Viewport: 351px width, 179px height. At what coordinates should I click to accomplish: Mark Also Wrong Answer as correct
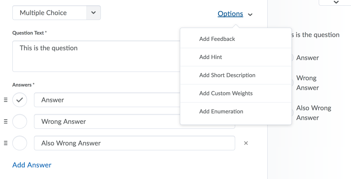(x=20, y=143)
